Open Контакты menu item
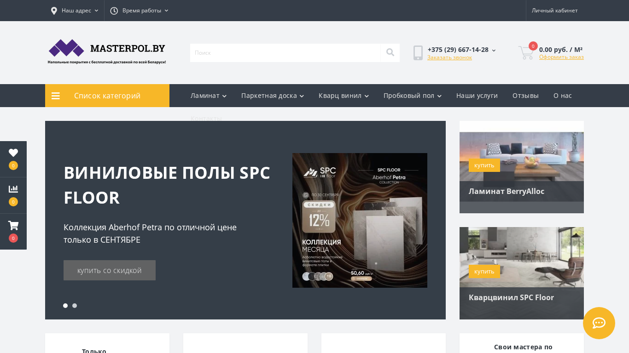 pos(206,118)
